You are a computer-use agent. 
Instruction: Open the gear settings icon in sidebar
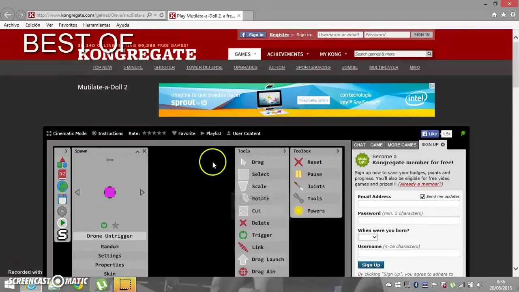62,211
